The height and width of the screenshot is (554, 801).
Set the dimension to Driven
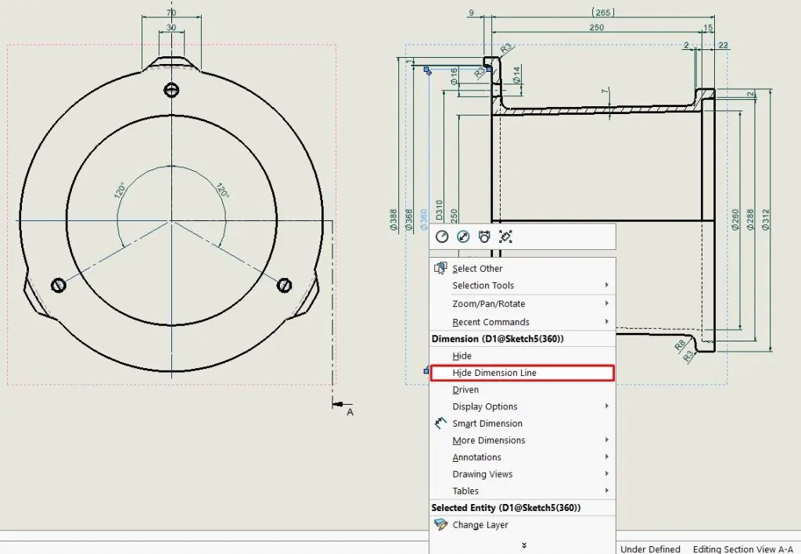[523, 390]
